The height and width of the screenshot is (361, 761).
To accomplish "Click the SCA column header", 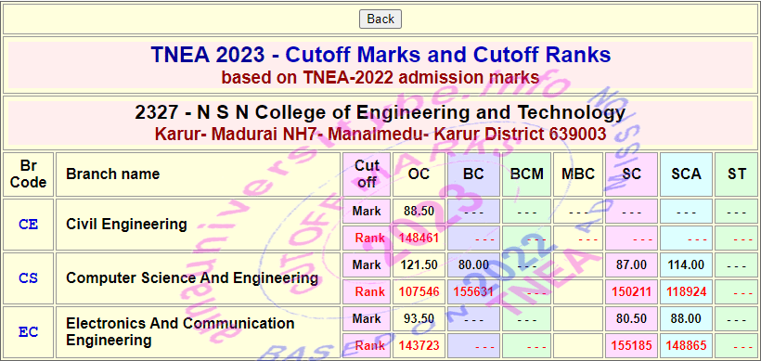I will point(686,174).
